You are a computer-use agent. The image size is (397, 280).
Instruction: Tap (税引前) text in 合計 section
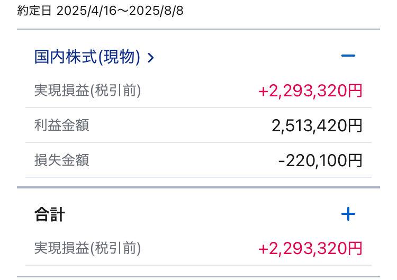pos(115,248)
